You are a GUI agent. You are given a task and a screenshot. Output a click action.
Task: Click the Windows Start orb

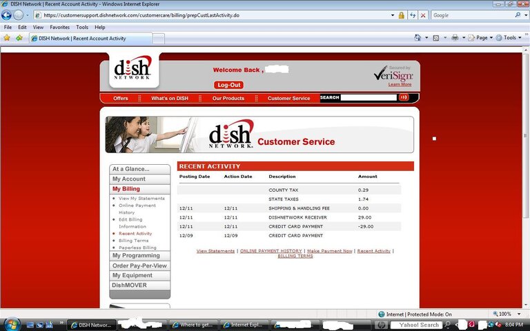(12, 325)
